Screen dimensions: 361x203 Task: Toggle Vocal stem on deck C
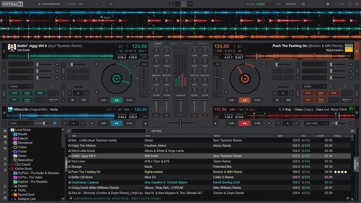pos(14,93)
